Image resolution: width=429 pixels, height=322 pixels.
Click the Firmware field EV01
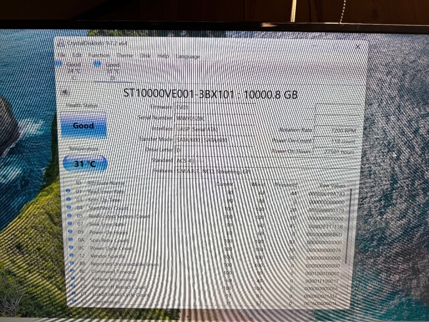point(214,107)
